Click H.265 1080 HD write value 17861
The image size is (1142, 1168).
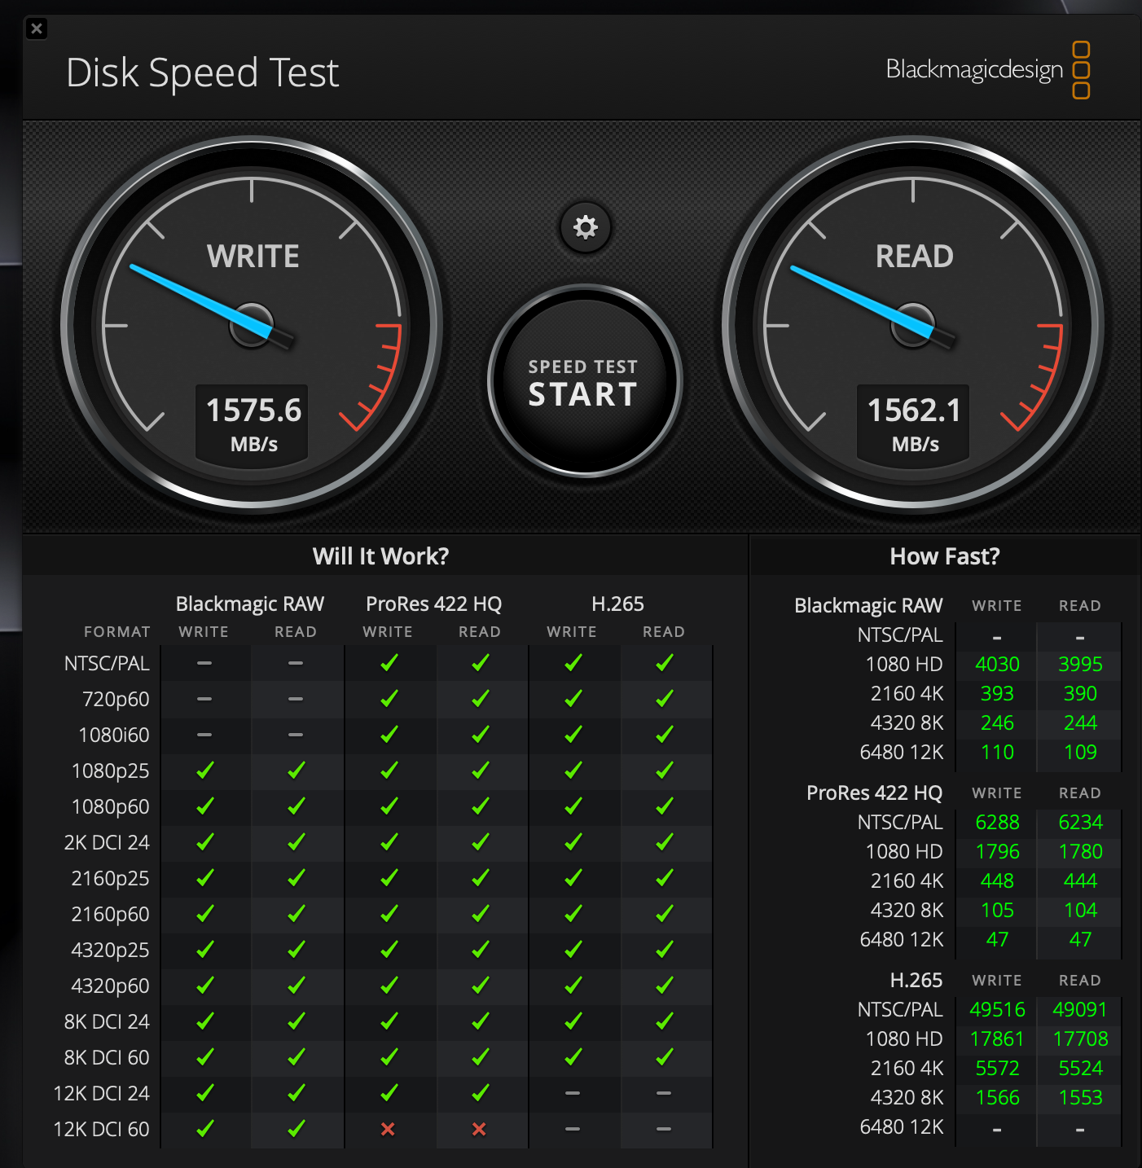pyautogui.click(x=997, y=1038)
